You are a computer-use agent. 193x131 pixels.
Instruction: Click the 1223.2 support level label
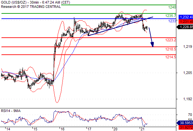[x=171, y=40]
